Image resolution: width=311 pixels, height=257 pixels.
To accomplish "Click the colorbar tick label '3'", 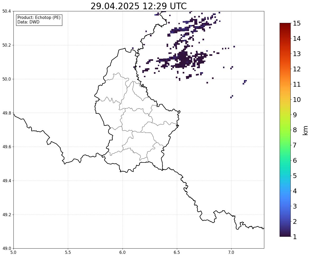I will pyautogui.click(x=295, y=206).
